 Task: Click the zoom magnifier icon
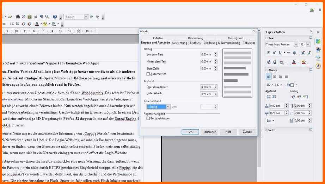[47, 17]
